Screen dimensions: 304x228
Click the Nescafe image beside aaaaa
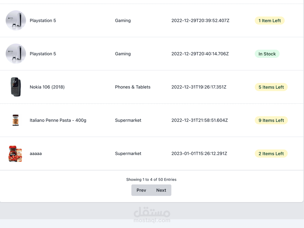click(15, 154)
